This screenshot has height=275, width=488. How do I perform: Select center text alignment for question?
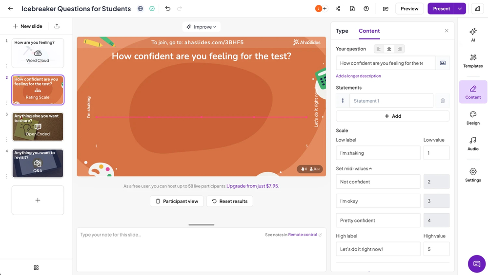(389, 49)
